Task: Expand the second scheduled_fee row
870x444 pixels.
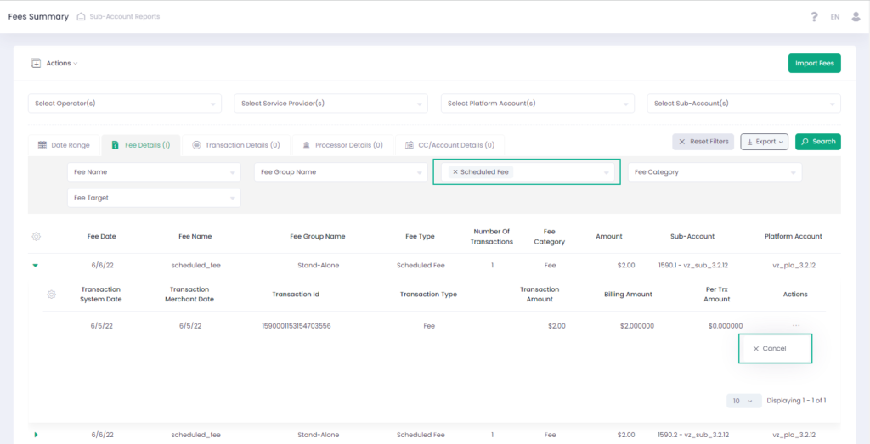Action: click(x=36, y=435)
